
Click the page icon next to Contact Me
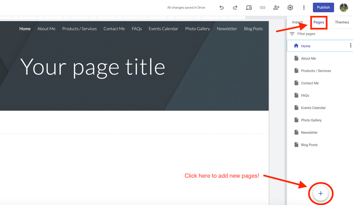click(296, 83)
